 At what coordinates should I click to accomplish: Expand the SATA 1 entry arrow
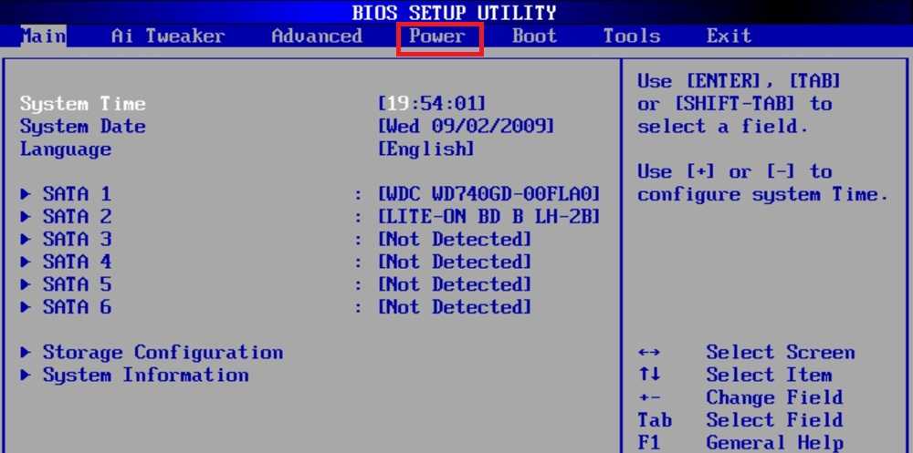pos(26,194)
